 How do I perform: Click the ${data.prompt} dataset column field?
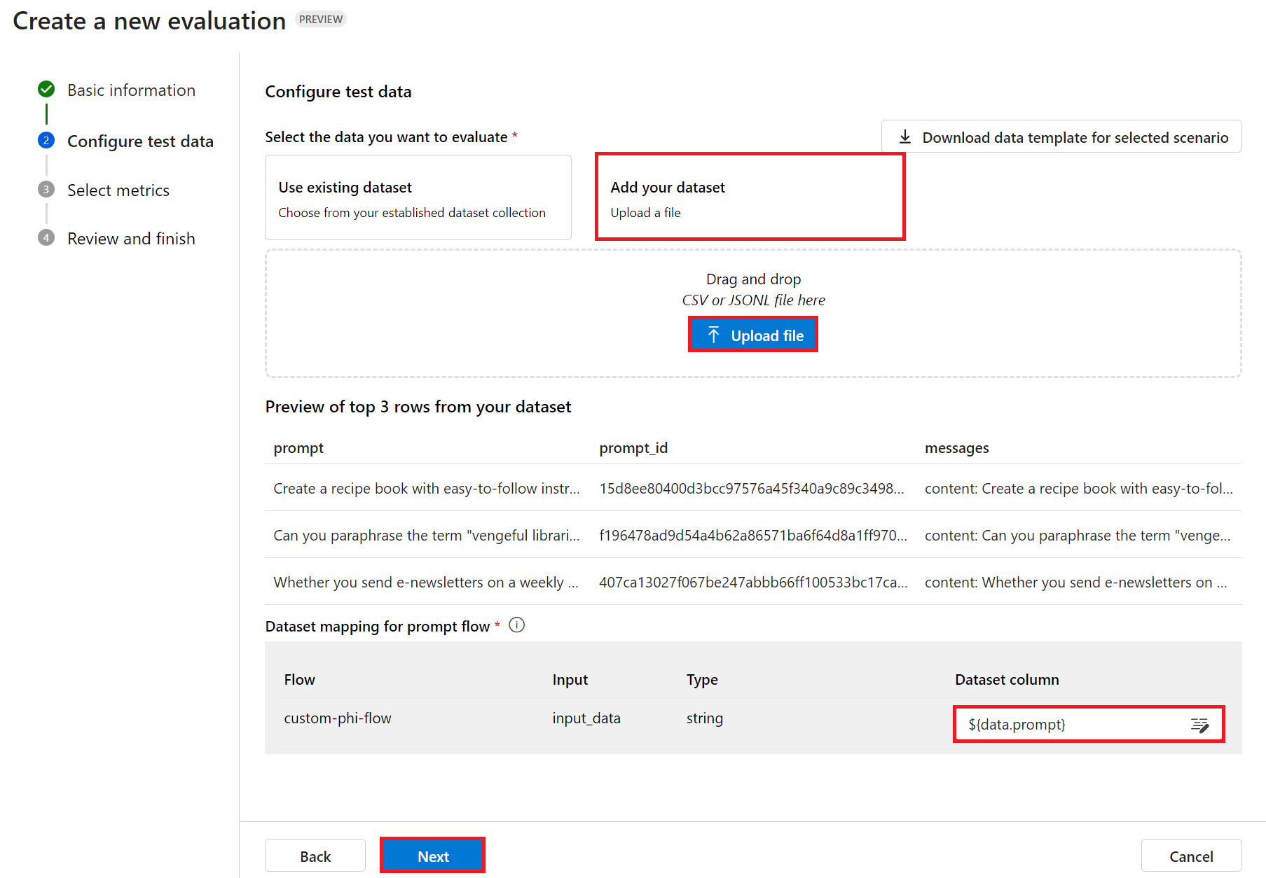[1089, 725]
